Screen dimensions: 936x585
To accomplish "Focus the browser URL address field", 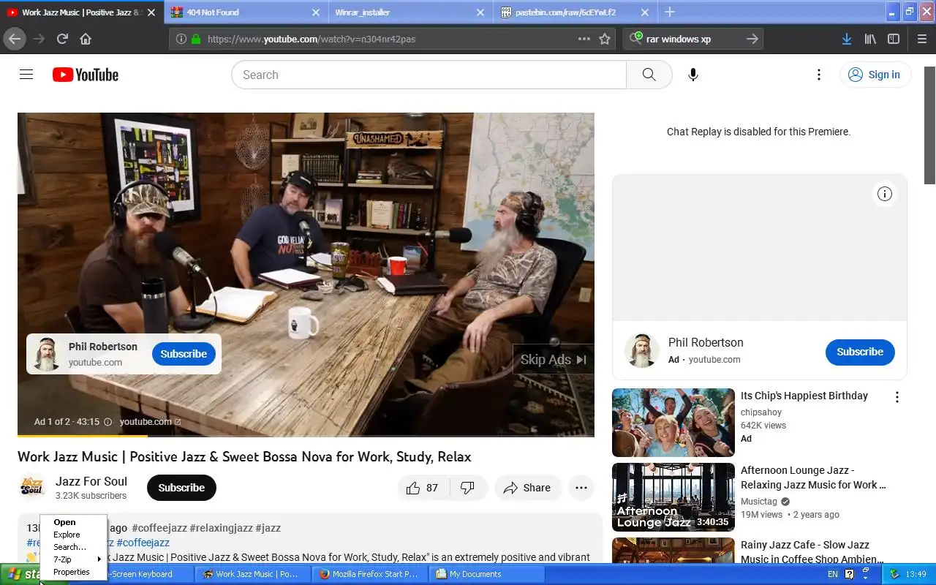I will [391, 39].
